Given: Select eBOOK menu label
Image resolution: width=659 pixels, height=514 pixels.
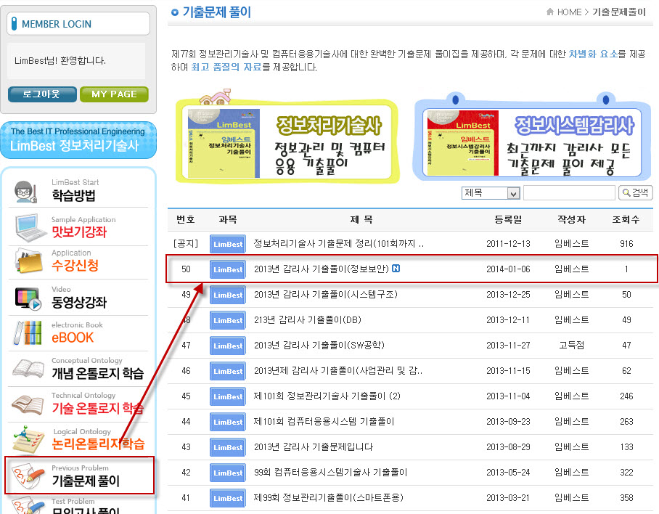Looking at the screenshot, I should point(73,338).
